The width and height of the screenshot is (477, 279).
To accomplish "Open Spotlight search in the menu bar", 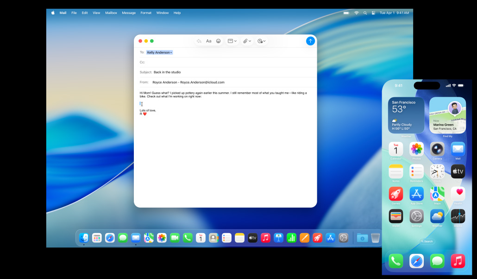I will click(x=365, y=13).
